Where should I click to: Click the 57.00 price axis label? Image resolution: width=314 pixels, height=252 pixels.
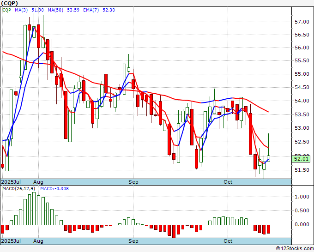coord(302,22)
